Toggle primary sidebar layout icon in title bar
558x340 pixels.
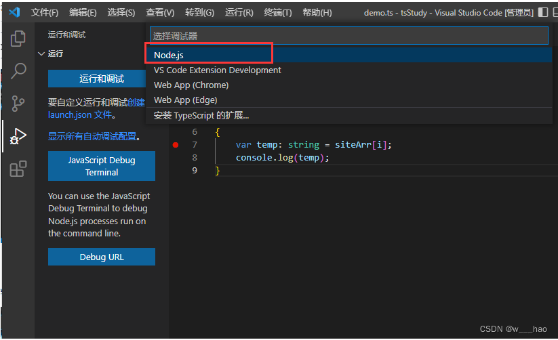tap(542, 12)
